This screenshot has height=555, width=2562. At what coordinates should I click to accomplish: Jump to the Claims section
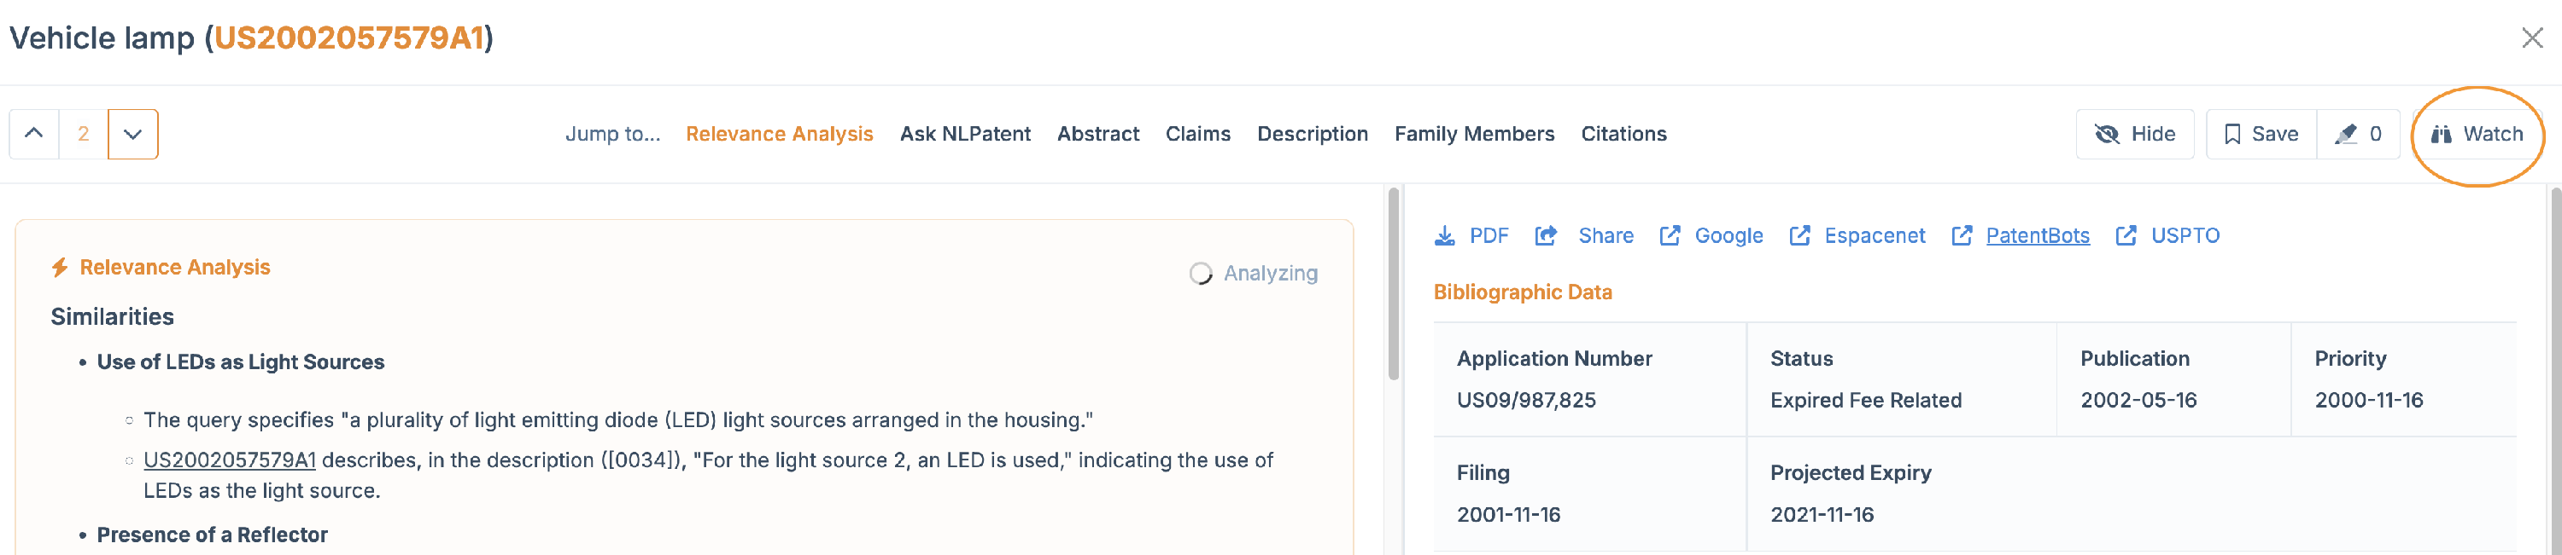[1197, 134]
